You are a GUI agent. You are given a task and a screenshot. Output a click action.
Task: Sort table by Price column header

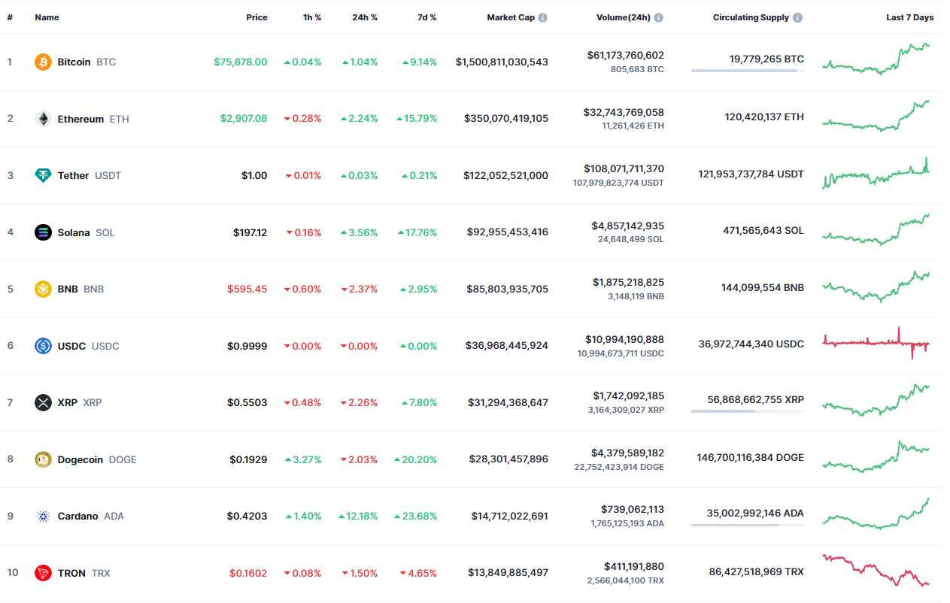click(256, 17)
